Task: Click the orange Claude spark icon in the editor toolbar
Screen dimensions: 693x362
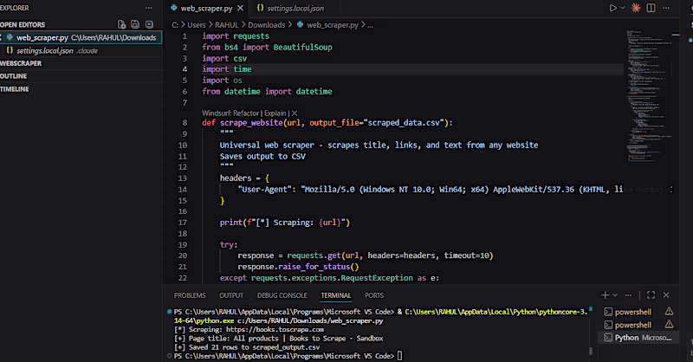Action: [636, 8]
